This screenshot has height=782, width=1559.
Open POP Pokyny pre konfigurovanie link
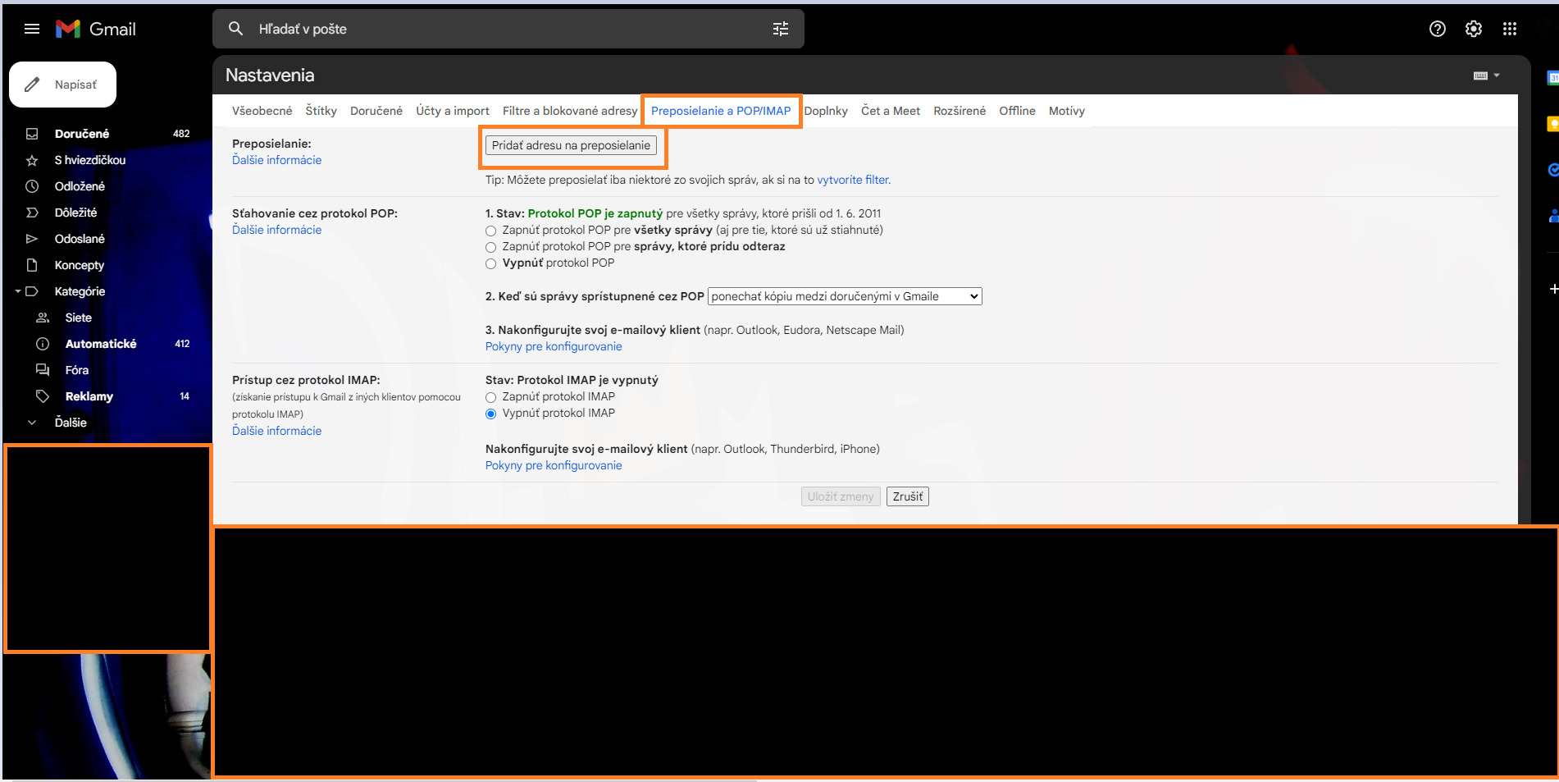pos(554,346)
